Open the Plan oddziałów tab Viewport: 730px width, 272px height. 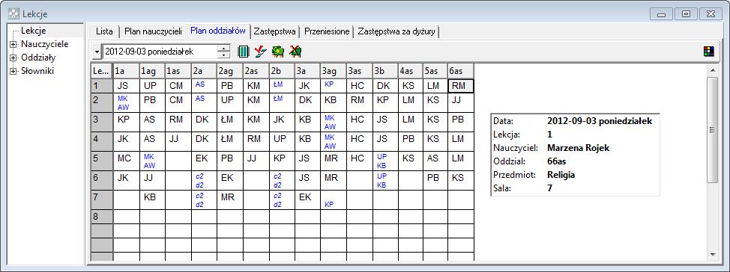click(x=218, y=31)
